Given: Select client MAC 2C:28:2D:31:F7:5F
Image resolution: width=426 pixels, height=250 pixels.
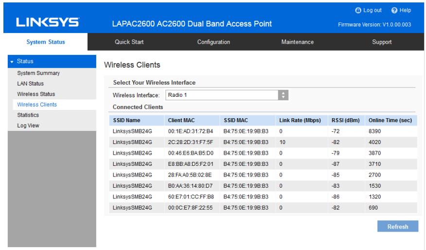Looking at the screenshot, I should [x=191, y=142].
